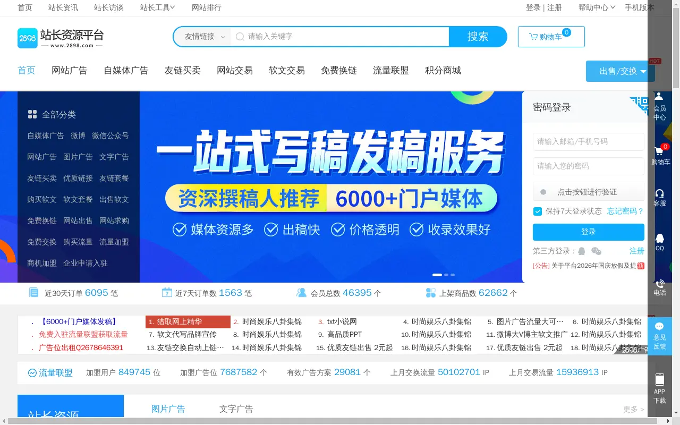680x425 pixels.
Task: Click the 注册 link in login panel
Action: coord(637,251)
